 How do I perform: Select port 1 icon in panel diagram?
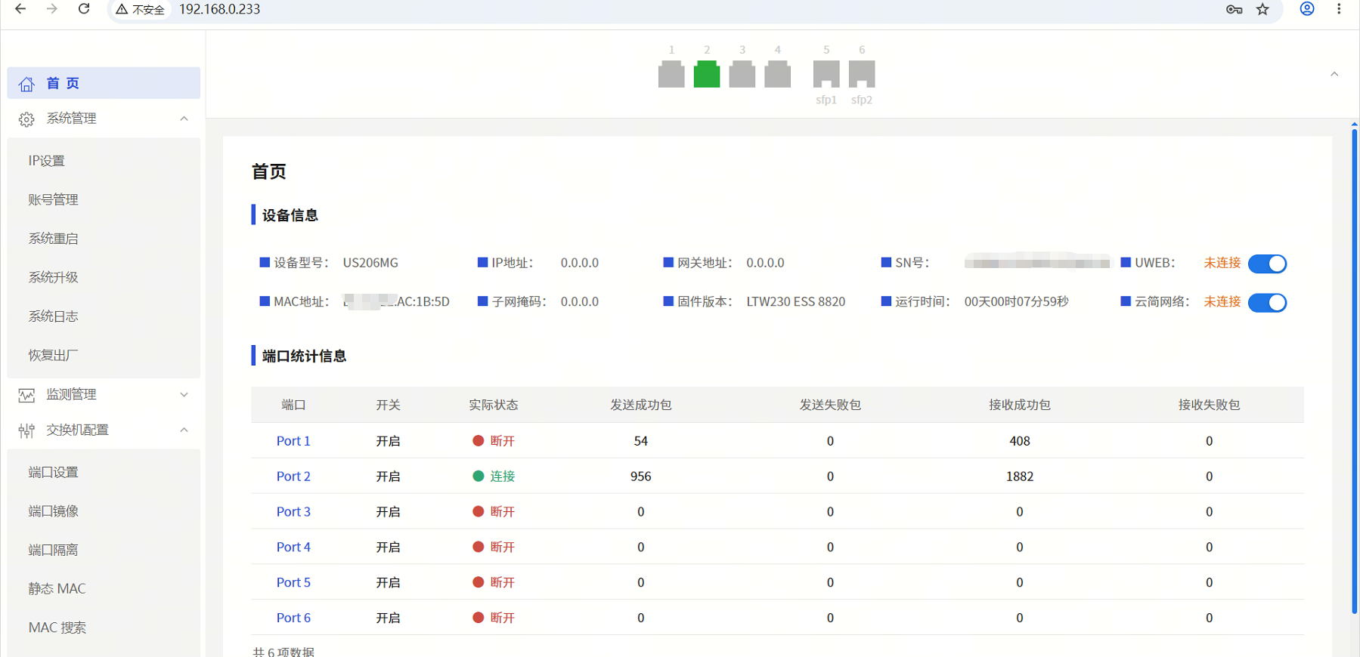click(x=671, y=74)
